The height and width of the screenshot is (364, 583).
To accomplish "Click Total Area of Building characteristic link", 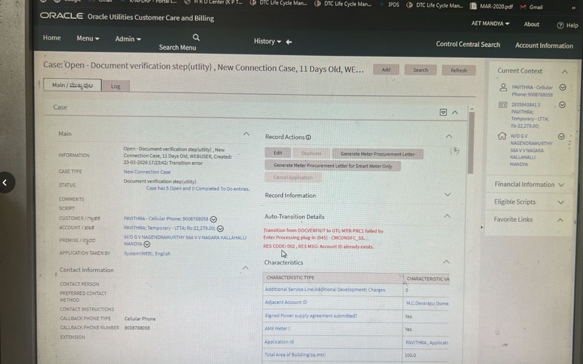I will 295,355.
